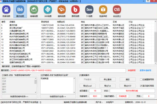The image size is (157, 104).
Task: Select phone number 18005712005
Action: (47, 28)
